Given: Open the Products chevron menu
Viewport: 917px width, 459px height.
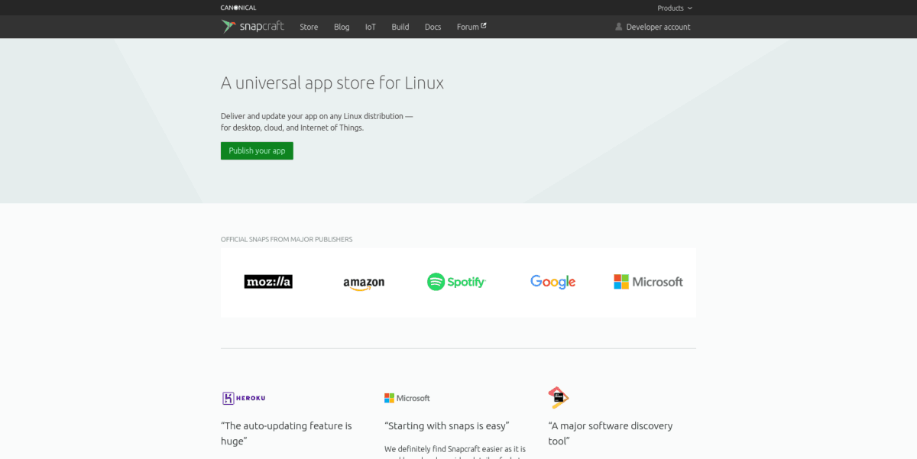Looking at the screenshot, I should click(x=690, y=8).
